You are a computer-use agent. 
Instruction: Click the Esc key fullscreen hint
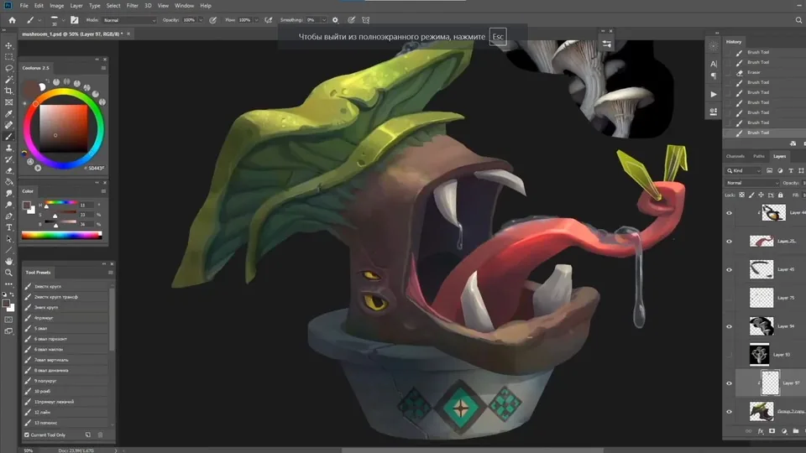click(x=498, y=36)
